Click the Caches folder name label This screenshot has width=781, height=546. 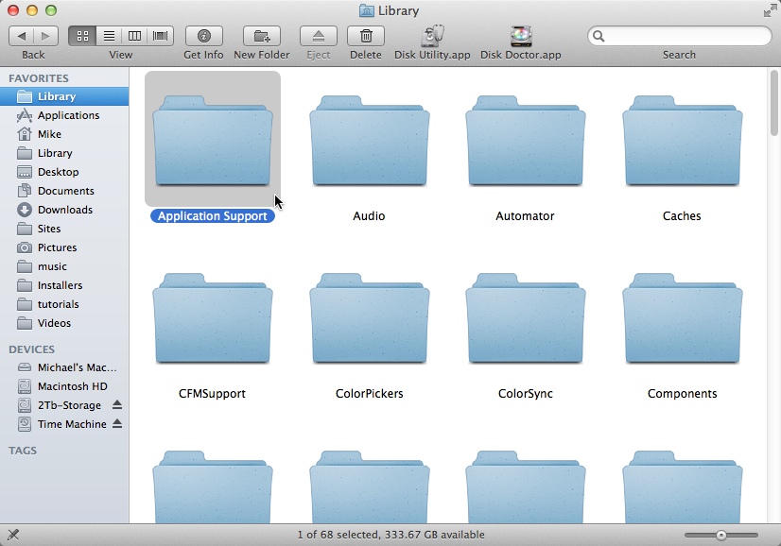(x=682, y=216)
